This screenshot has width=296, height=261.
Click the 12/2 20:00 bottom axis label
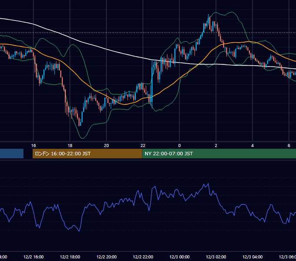click(107, 257)
